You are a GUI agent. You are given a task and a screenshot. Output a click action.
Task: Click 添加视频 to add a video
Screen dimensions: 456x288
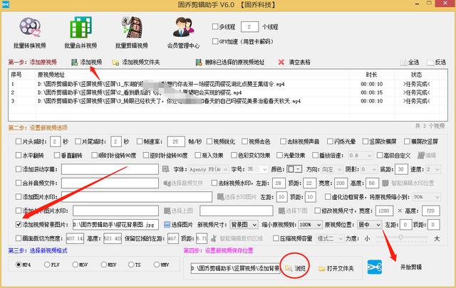88,63
